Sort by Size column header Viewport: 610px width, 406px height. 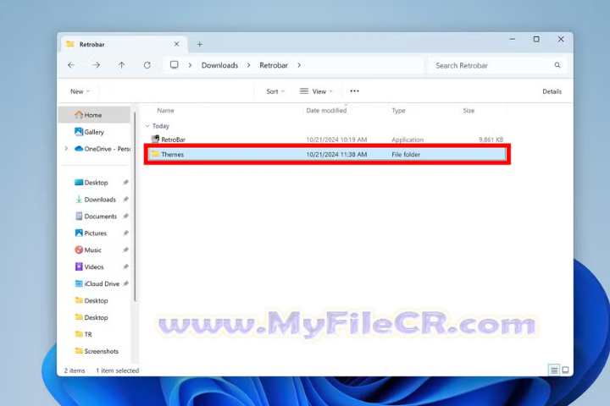[469, 111]
